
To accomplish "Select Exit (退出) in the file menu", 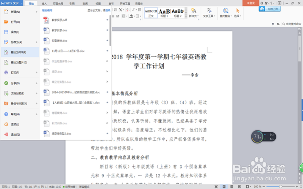I will click(20, 135).
